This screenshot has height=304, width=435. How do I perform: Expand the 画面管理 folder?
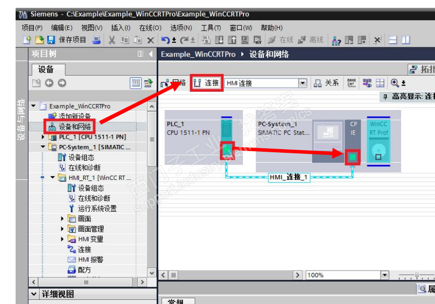(x=62, y=229)
